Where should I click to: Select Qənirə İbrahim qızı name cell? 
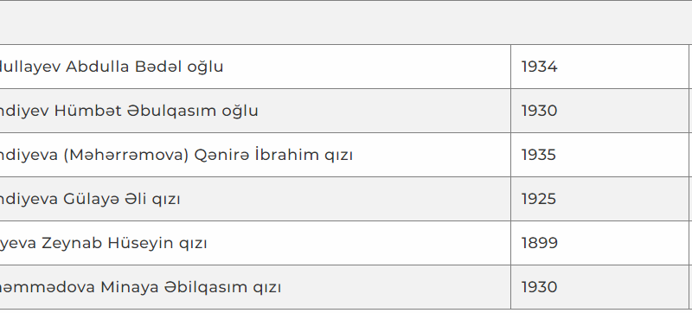click(x=255, y=155)
